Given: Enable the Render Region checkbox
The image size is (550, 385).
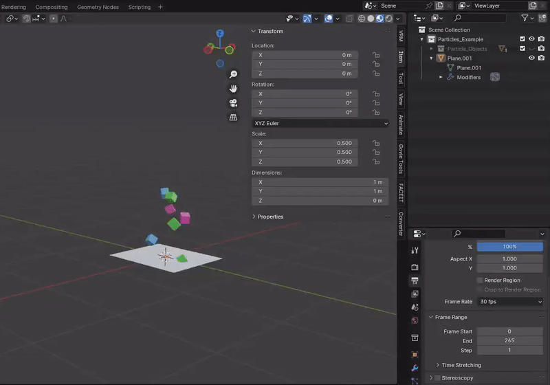Looking at the screenshot, I should [x=480, y=280].
